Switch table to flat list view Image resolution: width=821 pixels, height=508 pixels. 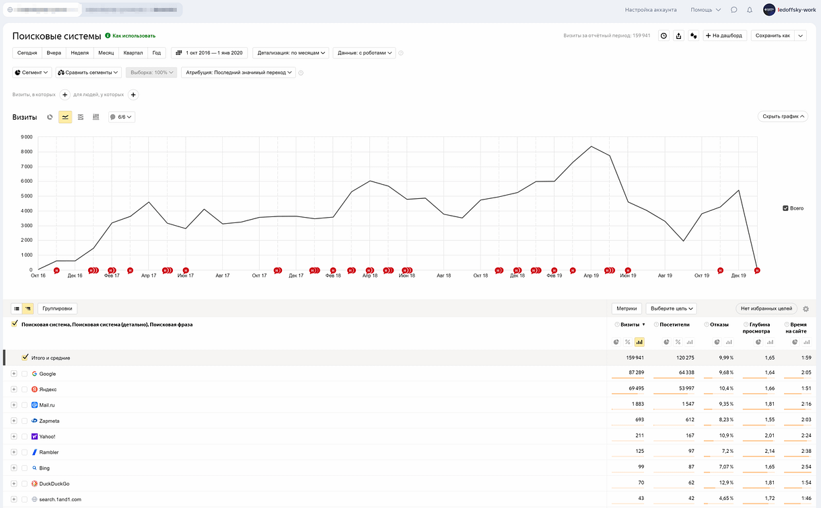click(x=17, y=308)
